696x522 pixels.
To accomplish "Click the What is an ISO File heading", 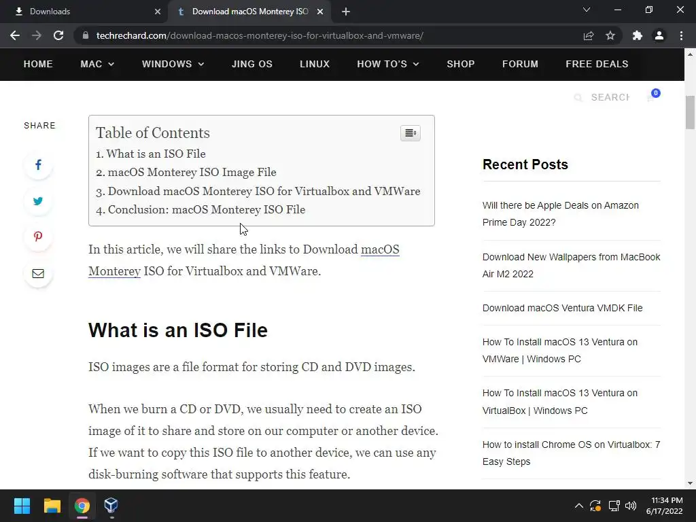I will [178, 330].
